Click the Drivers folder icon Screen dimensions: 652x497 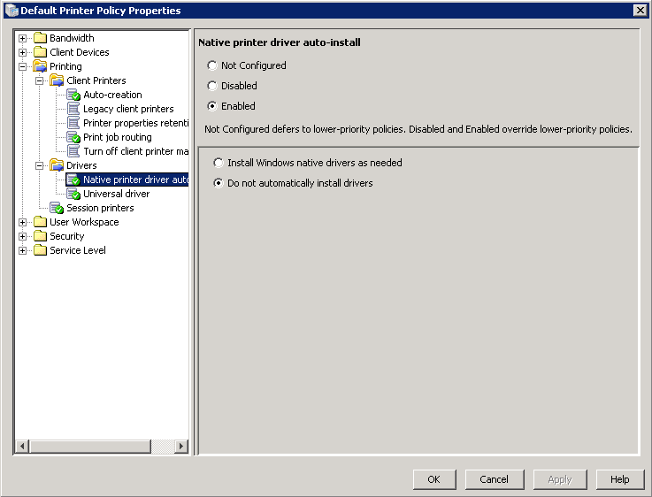pos(57,165)
